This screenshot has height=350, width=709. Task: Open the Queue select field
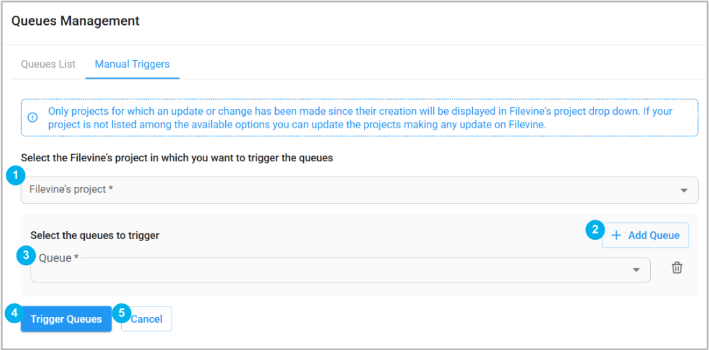tap(341, 270)
